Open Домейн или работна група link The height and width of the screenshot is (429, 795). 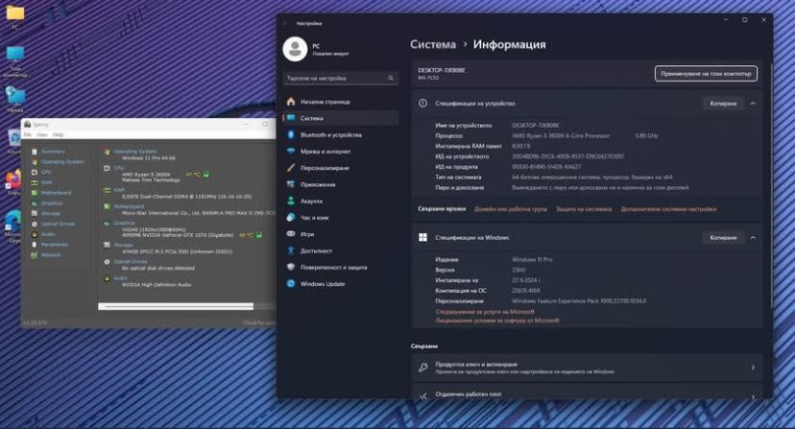point(511,209)
